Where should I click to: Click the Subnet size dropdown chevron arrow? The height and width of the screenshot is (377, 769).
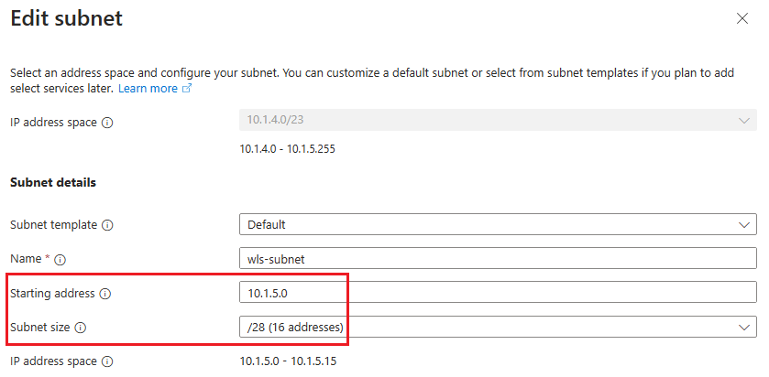(x=742, y=327)
